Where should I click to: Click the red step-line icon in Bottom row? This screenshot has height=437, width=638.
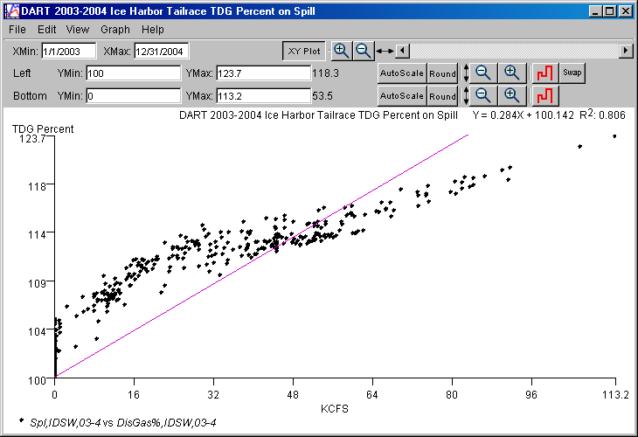click(545, 95)
